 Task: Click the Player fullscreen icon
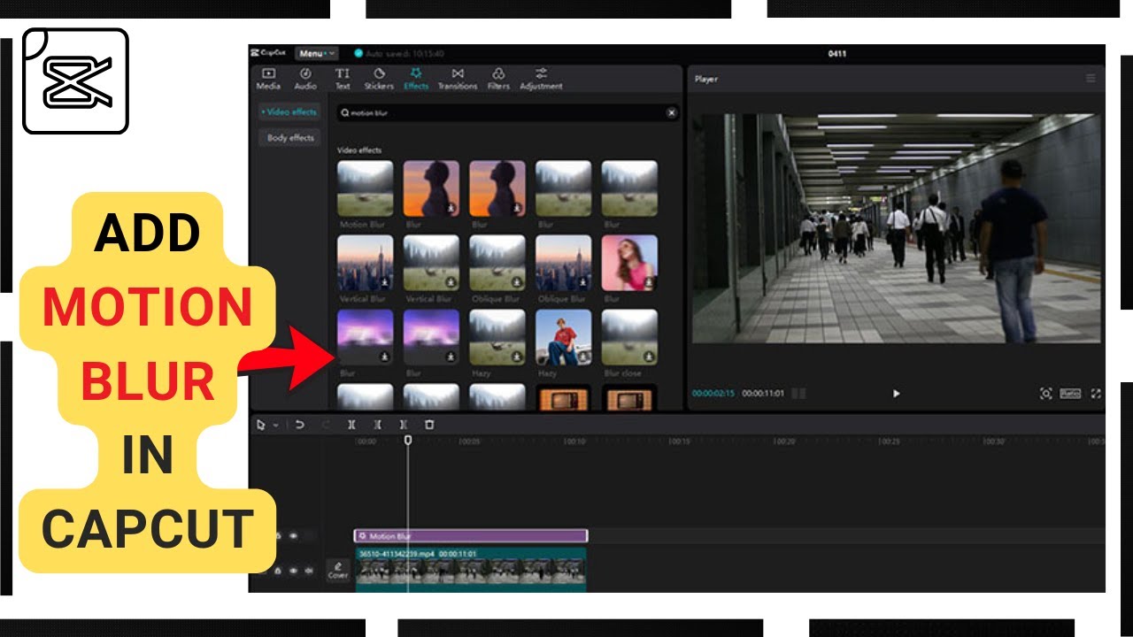pyautogui.click(x=1096, y=394)
